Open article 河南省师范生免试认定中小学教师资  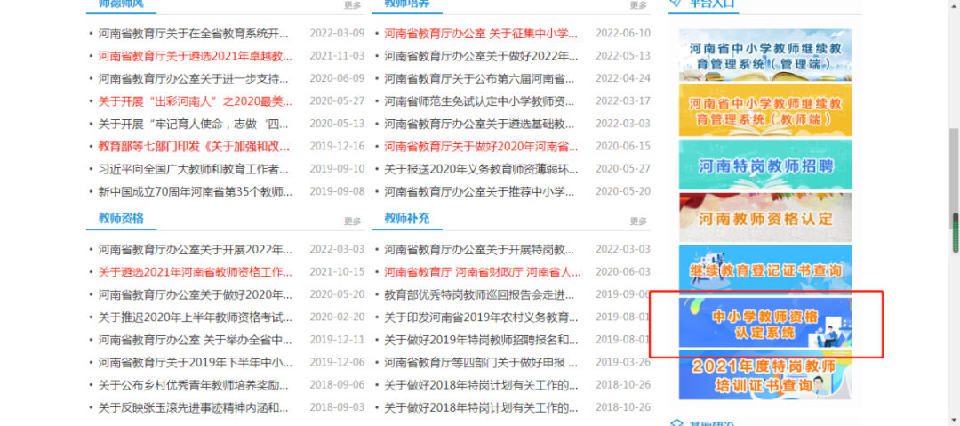click(480, 101)
